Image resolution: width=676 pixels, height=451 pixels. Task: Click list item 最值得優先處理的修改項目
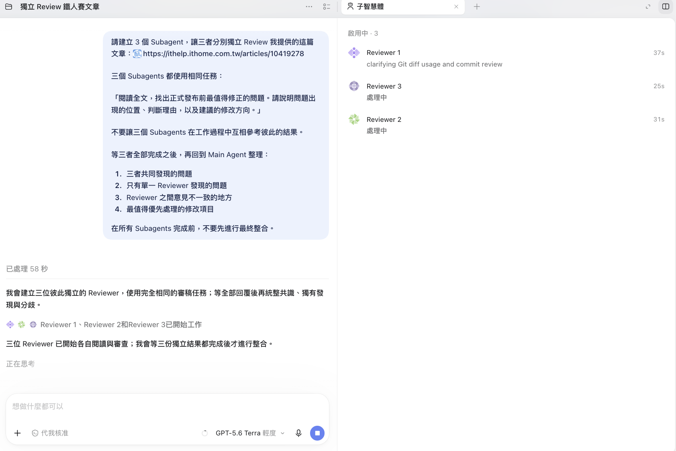[170, 209]
